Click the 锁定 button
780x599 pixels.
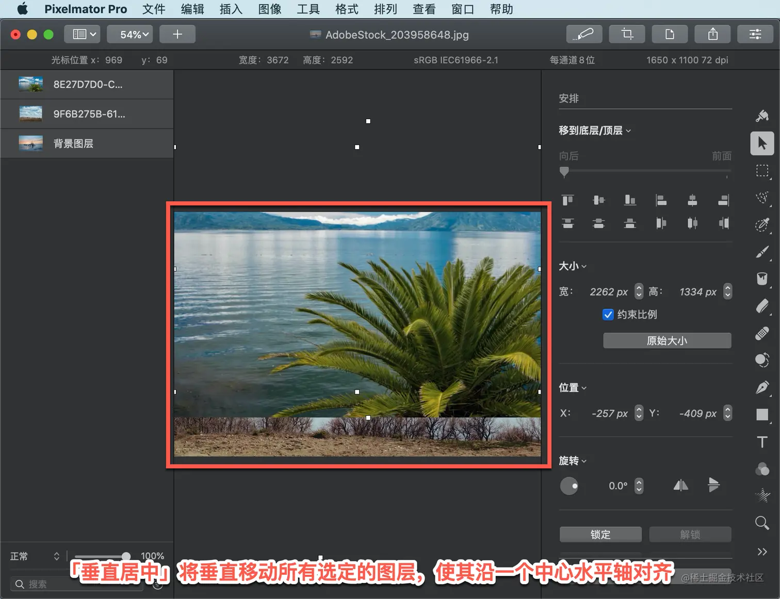pyautogui.click(x=600, y=535)
